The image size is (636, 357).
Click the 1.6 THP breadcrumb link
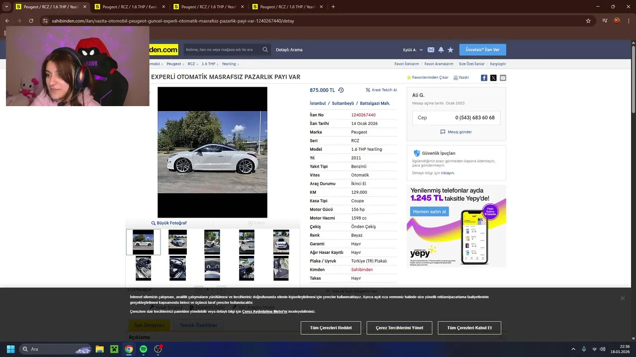pos(208,64)
